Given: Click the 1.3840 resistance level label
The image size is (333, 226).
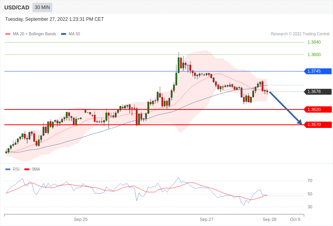Looking at the screenshot, I should 314,42.
